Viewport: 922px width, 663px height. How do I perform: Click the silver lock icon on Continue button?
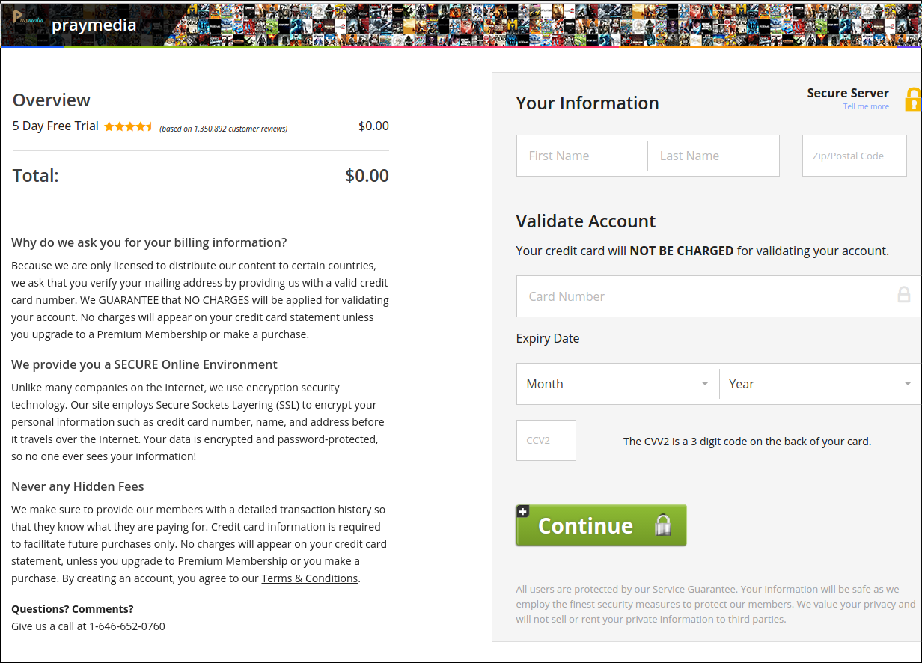663,525
